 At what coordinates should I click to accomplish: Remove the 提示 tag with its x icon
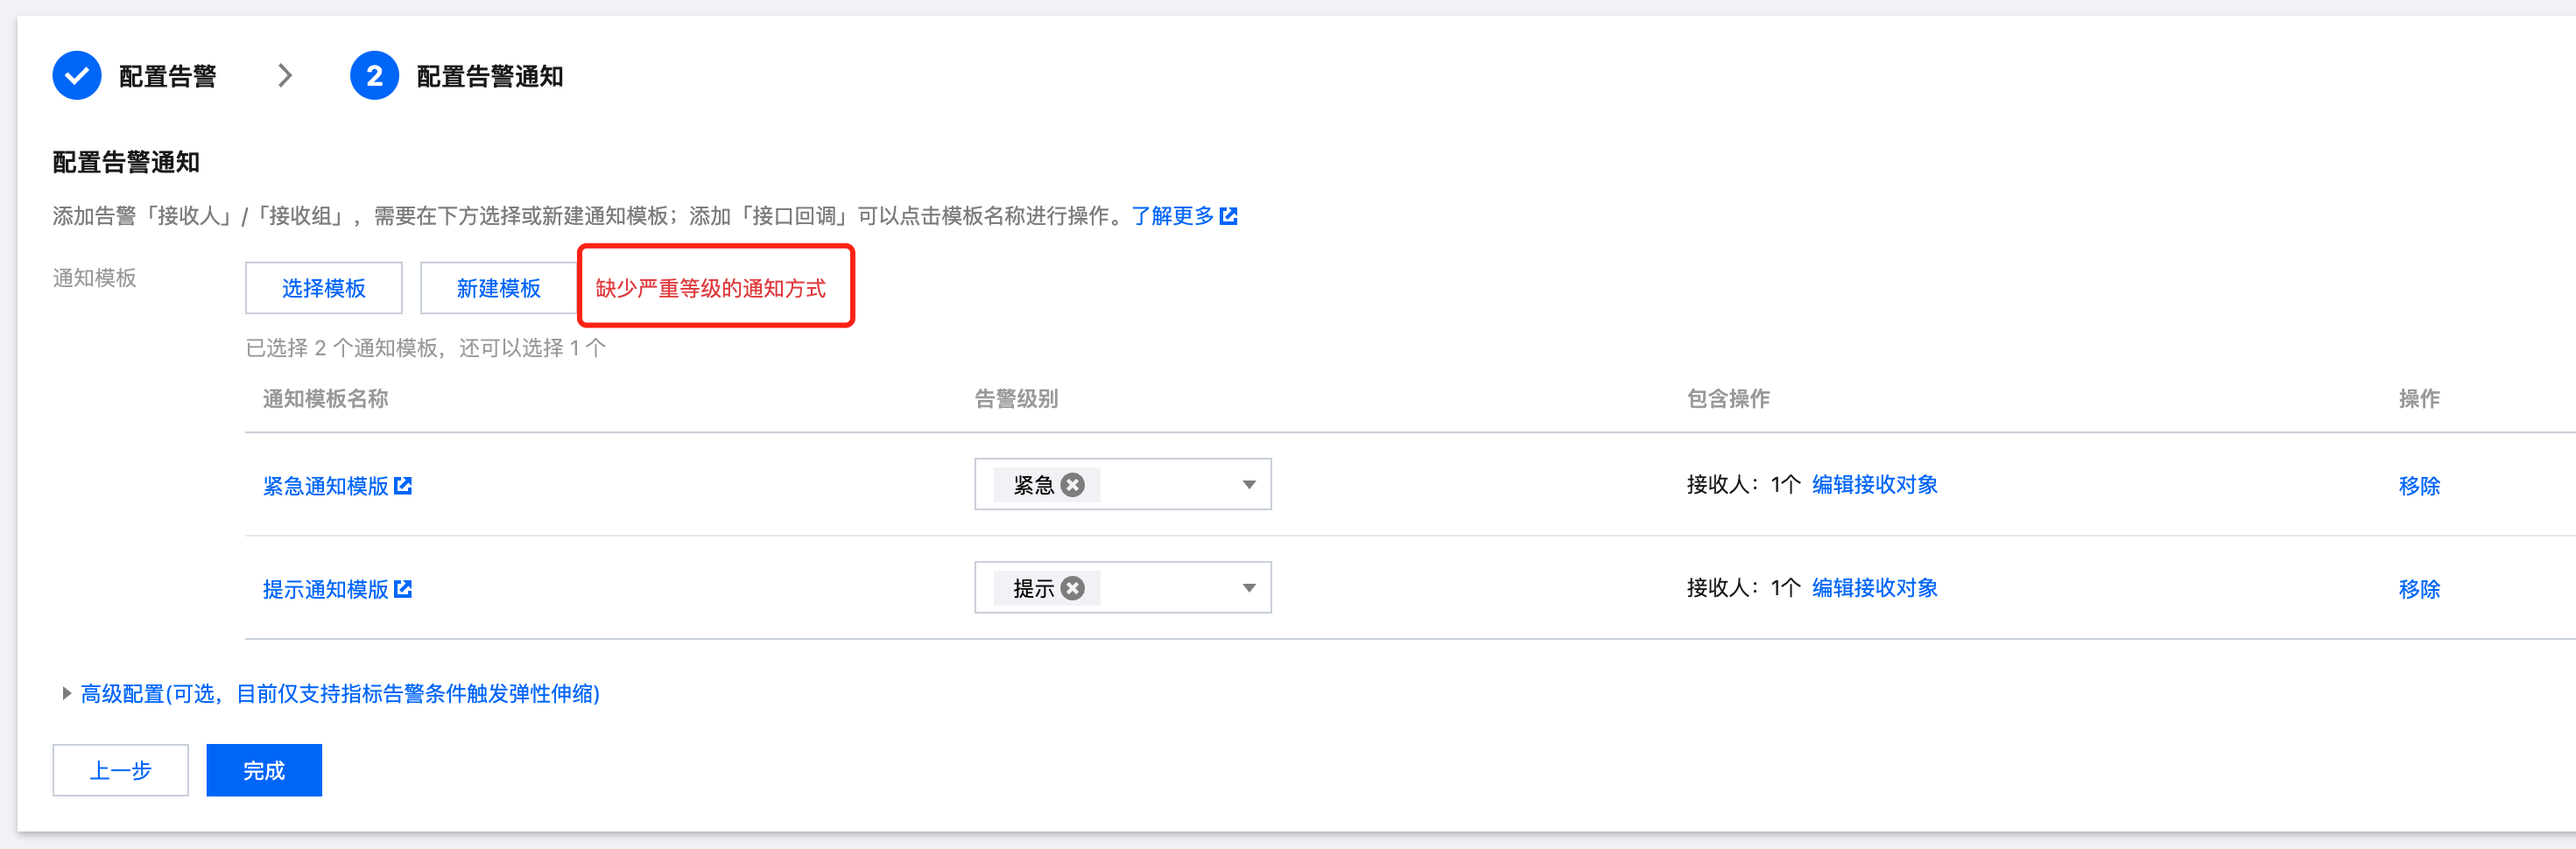coord(1073,588)
